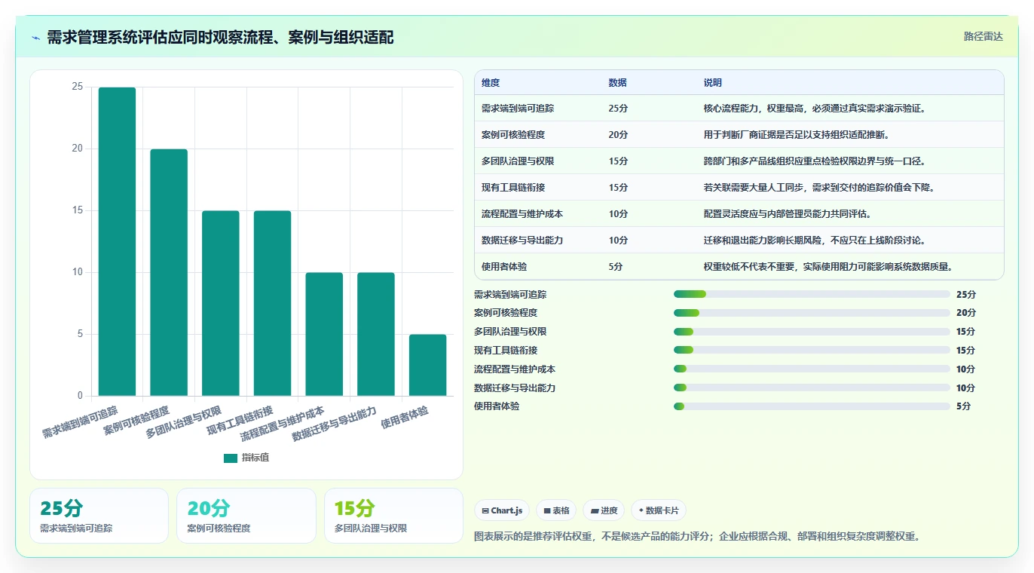Click the 5分 value beside the 使用者体验 bar
The width and height of the screenshot is (1034, 573).
tap(963, 406)
